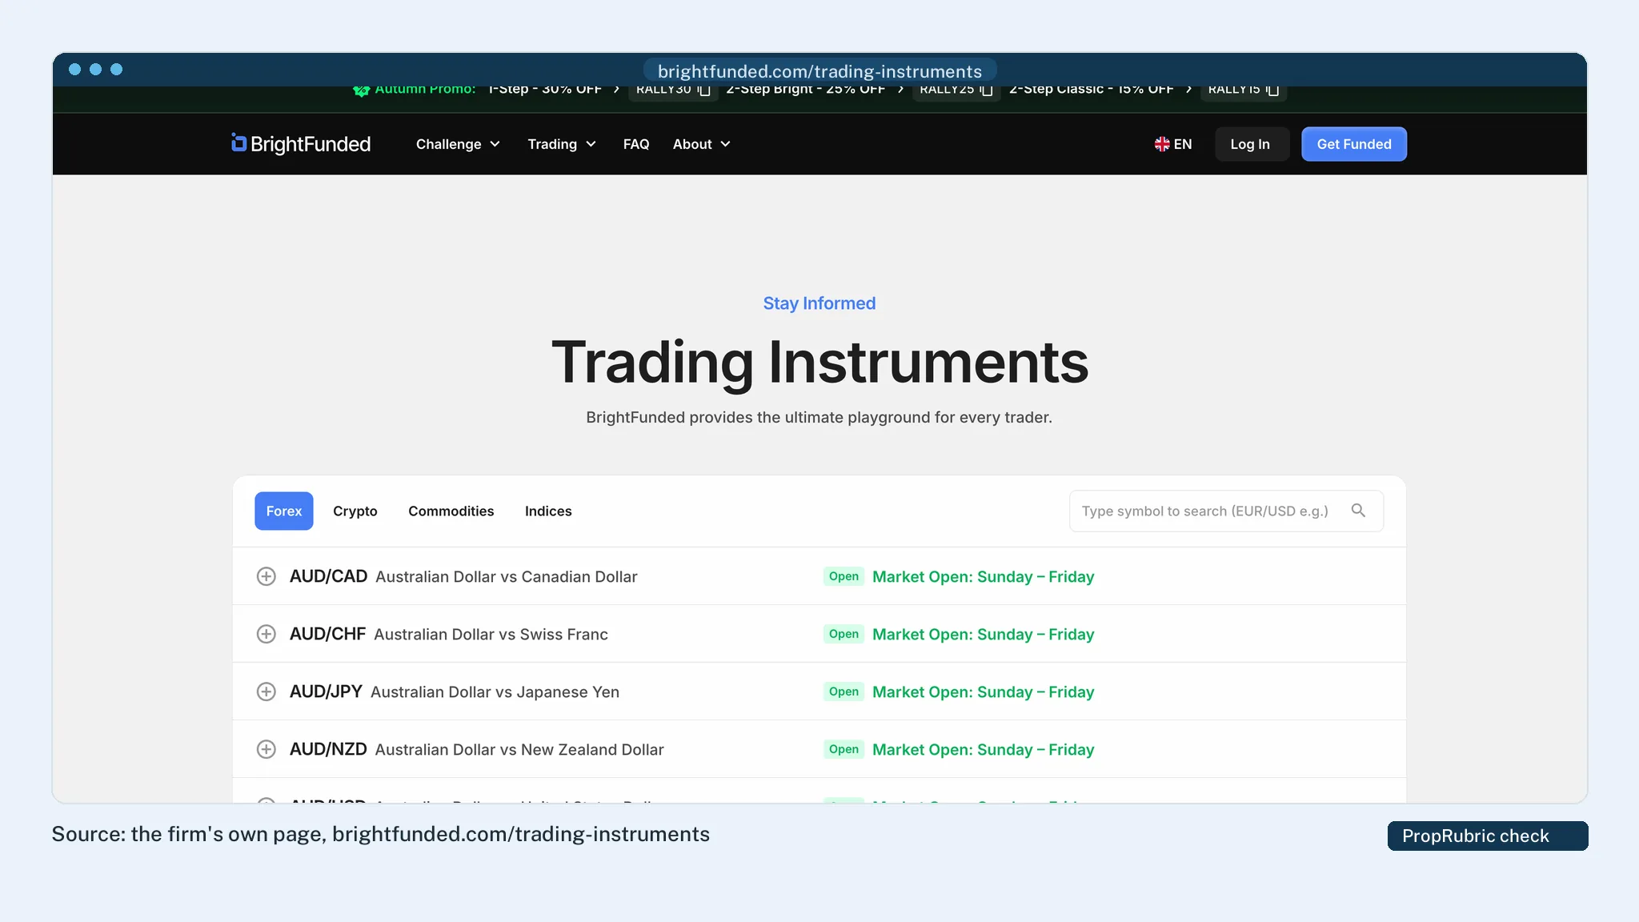Open the FAQ page
Image resolution: width=1639 pixels, height=922 pixels.
(636, 144)
